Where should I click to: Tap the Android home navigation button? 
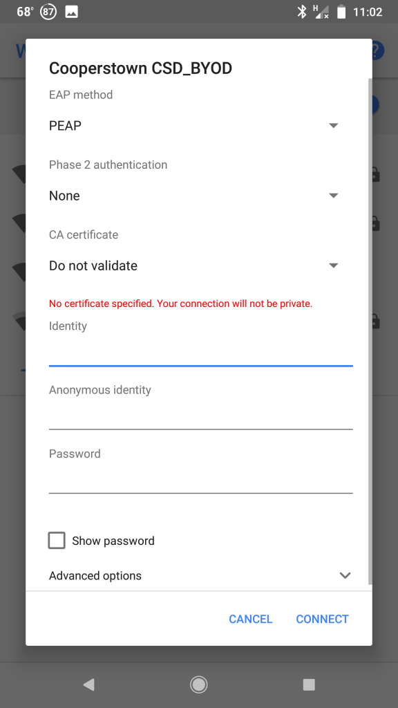point(198,684)
